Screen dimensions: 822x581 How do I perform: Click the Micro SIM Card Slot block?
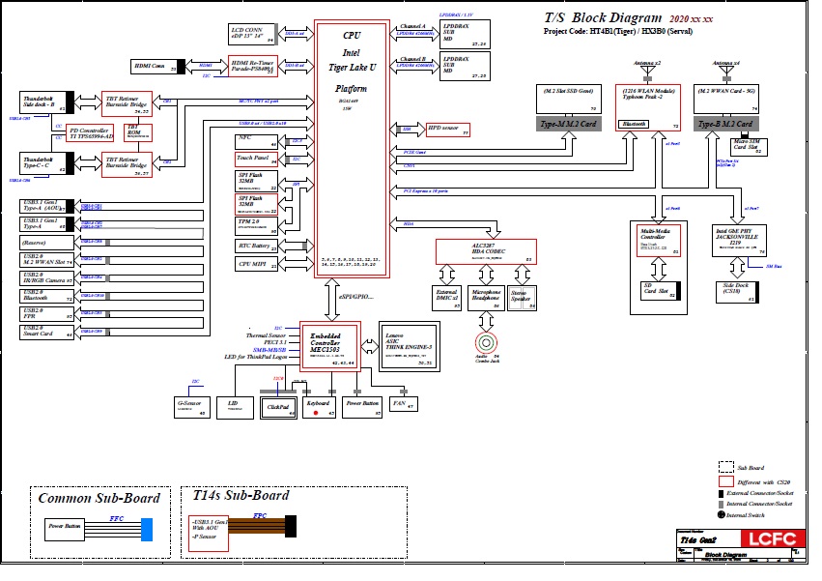click(749, 147)
